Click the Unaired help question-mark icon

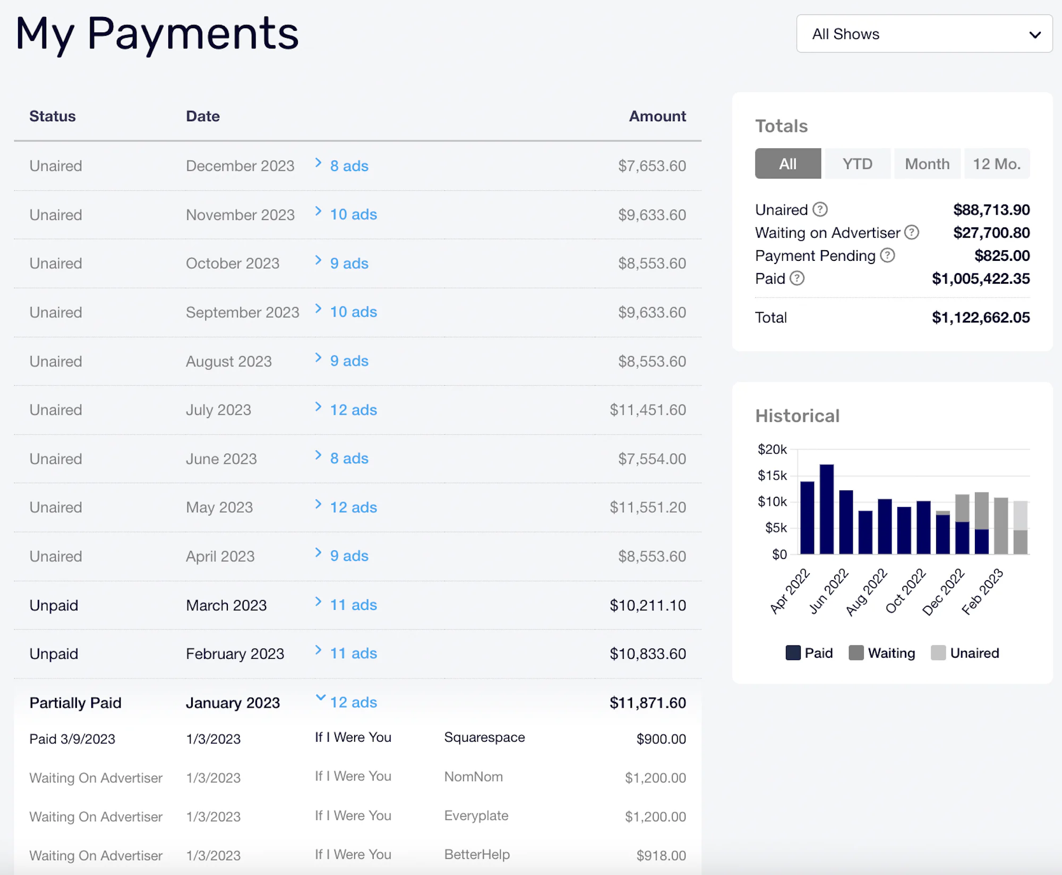pyautogui.click(x=820, y=209)
